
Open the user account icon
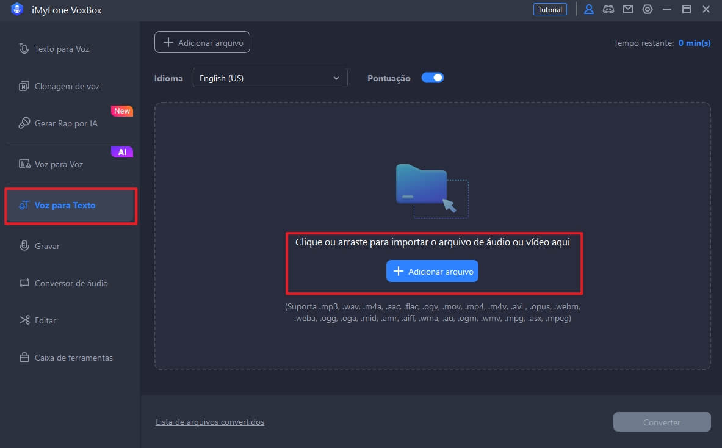pyautogui.click(x=588, y=9)
